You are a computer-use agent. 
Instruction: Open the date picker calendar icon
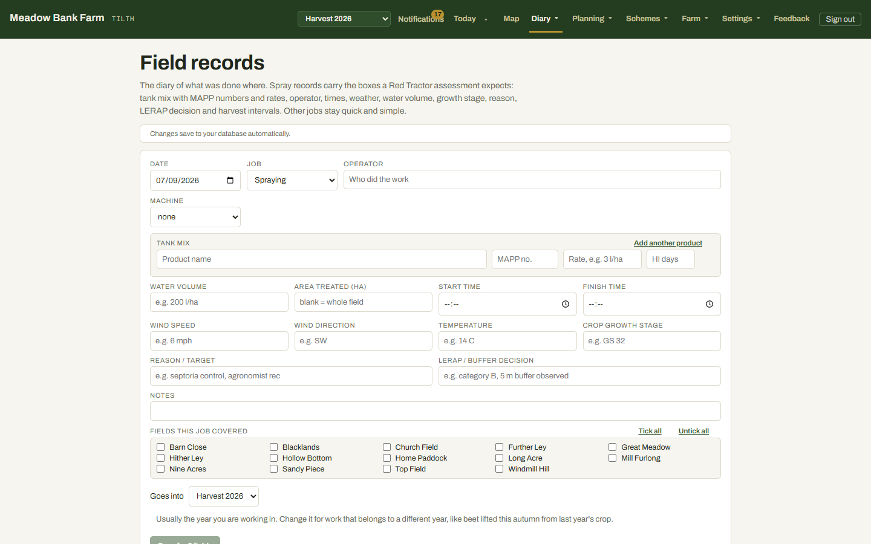230,180
